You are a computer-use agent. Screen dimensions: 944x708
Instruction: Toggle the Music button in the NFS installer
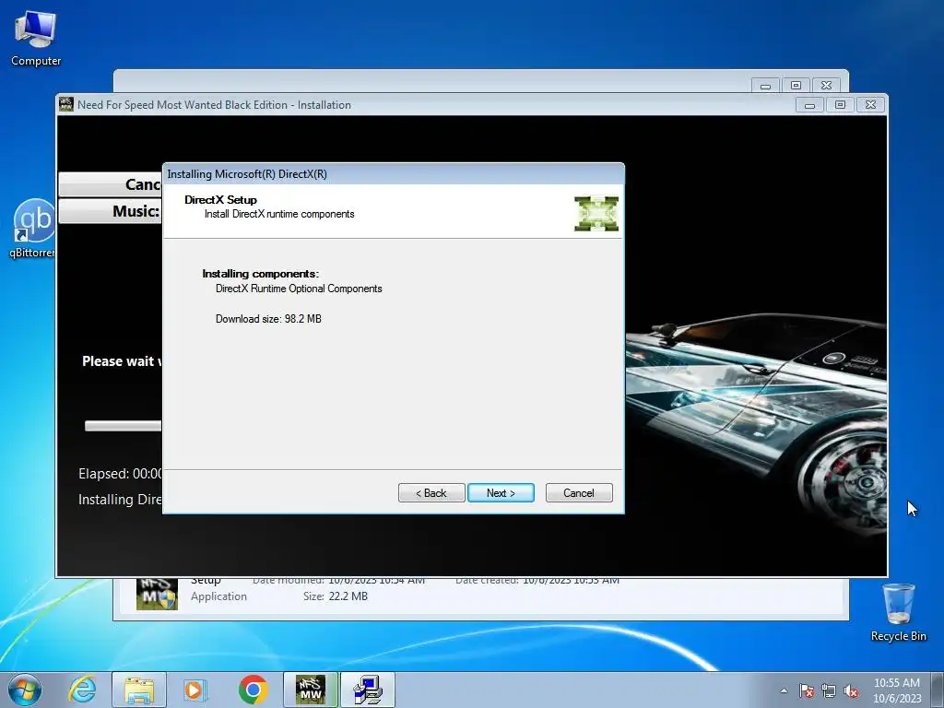pos(111,211)
